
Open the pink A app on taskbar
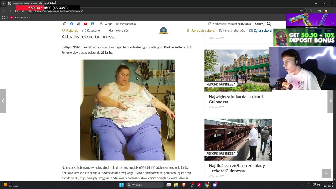coord(199,185)
